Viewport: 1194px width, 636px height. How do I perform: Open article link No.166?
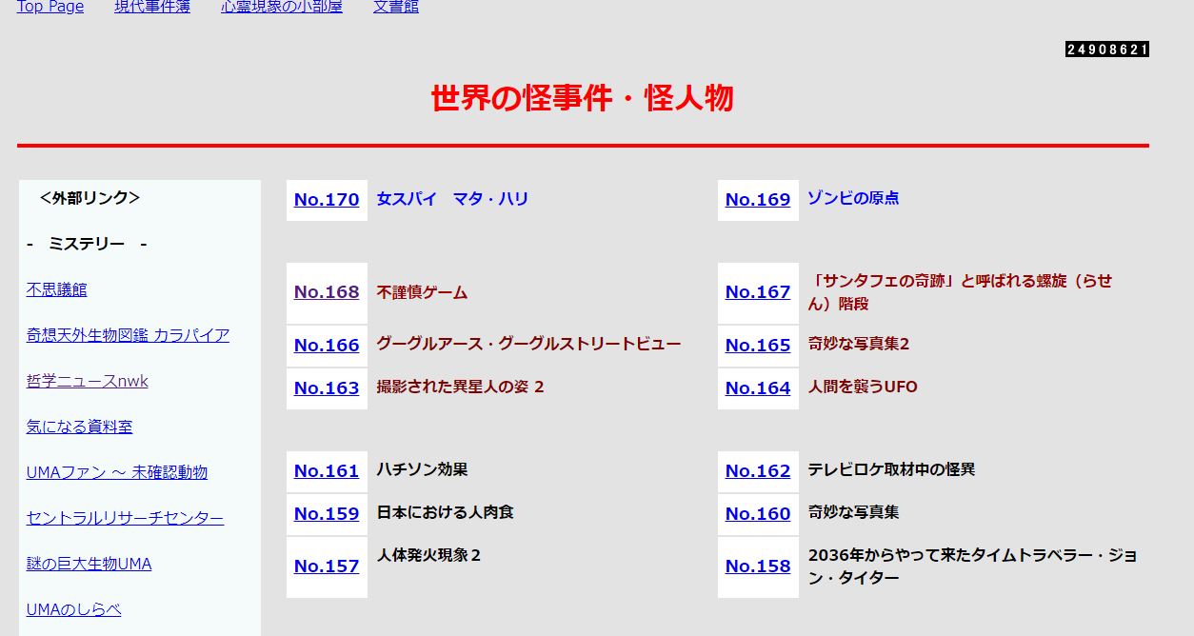[327, 346]
